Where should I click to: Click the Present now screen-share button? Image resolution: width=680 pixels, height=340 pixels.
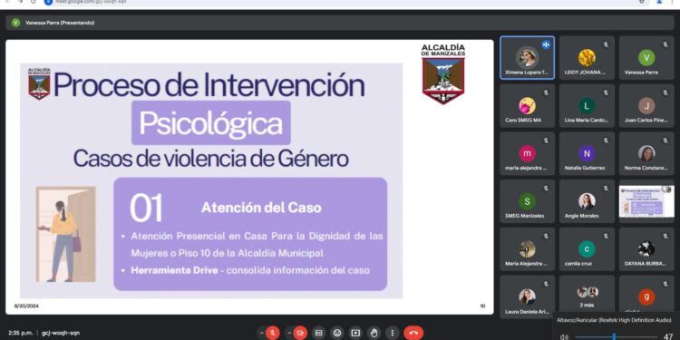coord(355,333)
